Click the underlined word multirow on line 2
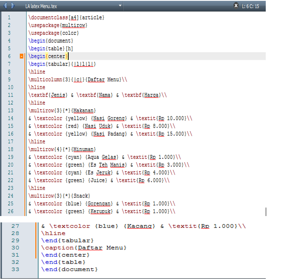 [78, 25]
